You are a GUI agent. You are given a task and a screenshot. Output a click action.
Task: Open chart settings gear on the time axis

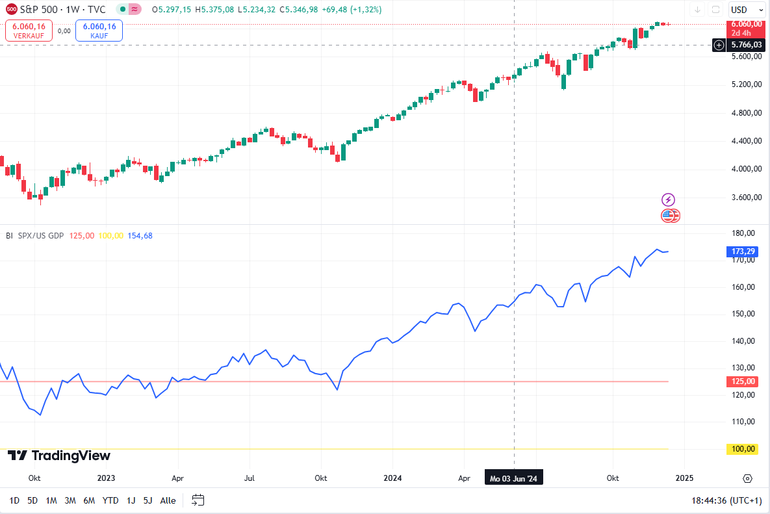[x=747, y=478]
